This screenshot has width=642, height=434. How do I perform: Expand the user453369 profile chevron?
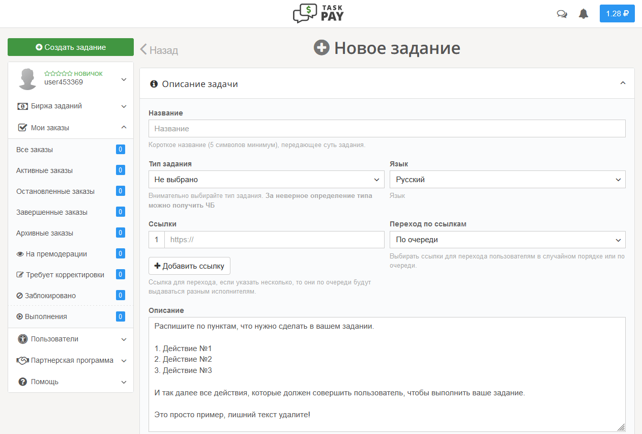click(x=124, y=79)
